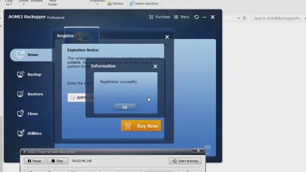Image resolution: width=306 pixels, height=172 pixels.
Task: Open the Copy to dropdown in Explorer
Action: click(9, 3)
